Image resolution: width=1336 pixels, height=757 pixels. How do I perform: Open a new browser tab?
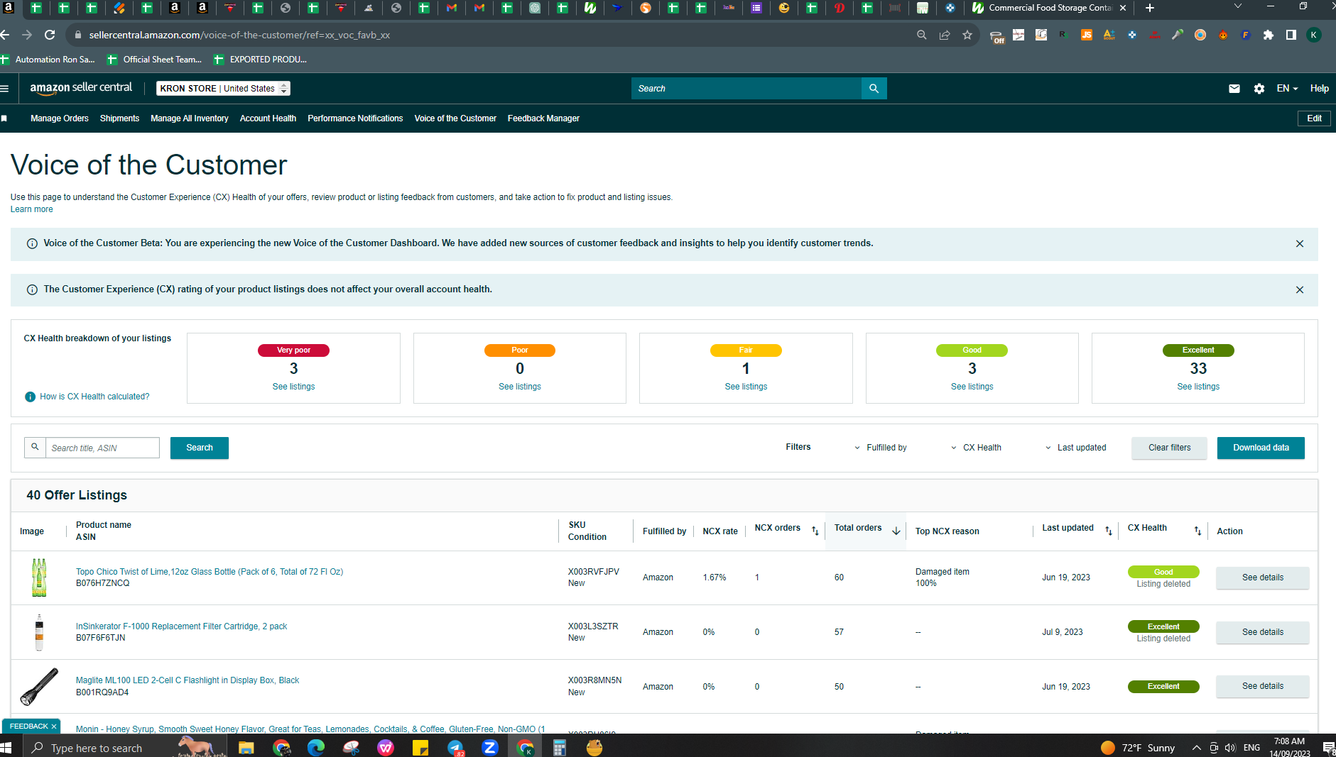point(1150,8)
